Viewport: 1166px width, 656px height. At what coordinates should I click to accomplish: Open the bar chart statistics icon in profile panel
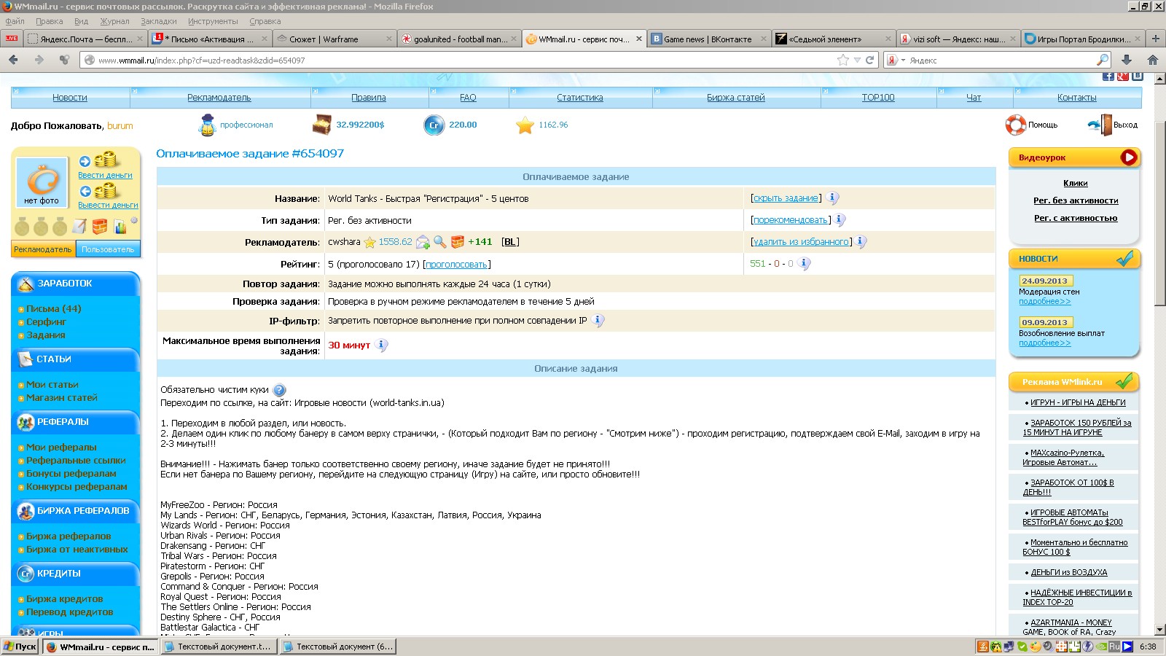[120, 227]
